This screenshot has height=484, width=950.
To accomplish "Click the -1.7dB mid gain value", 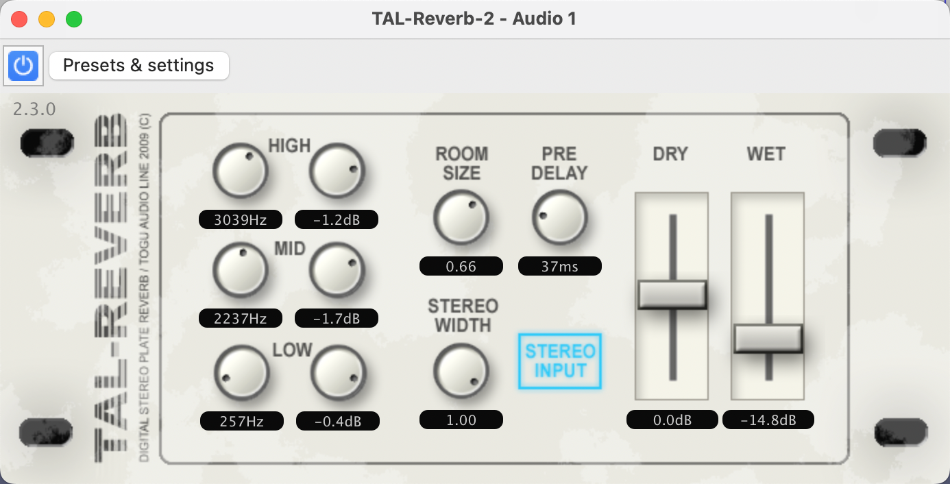I will [x=337, y=318].
